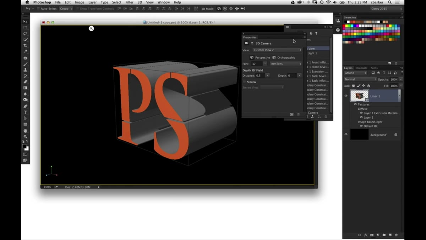Open the Depth value slider arrow

(299, 76)
